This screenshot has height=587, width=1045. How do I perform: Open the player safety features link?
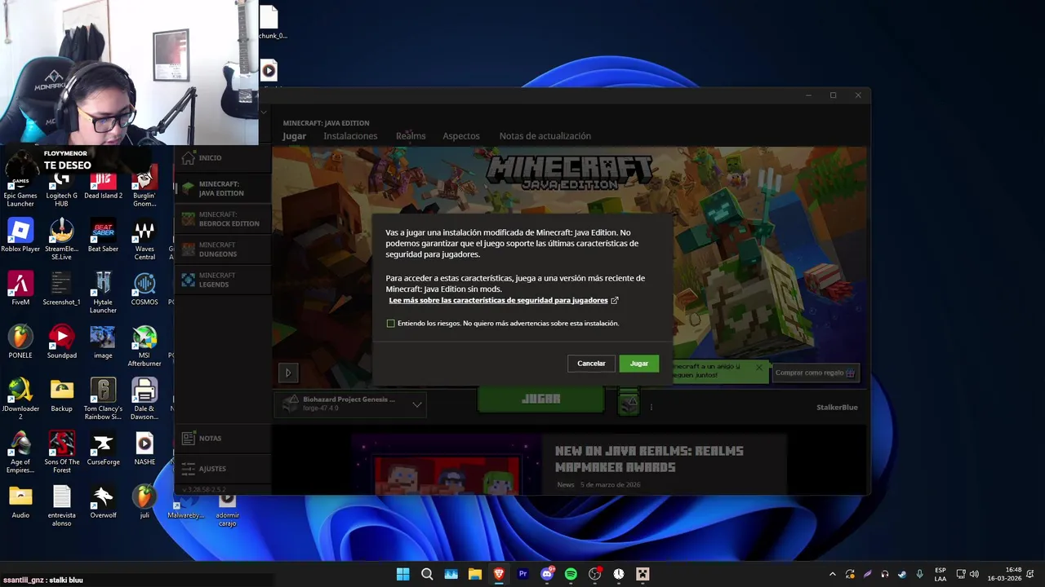(503, 301)
